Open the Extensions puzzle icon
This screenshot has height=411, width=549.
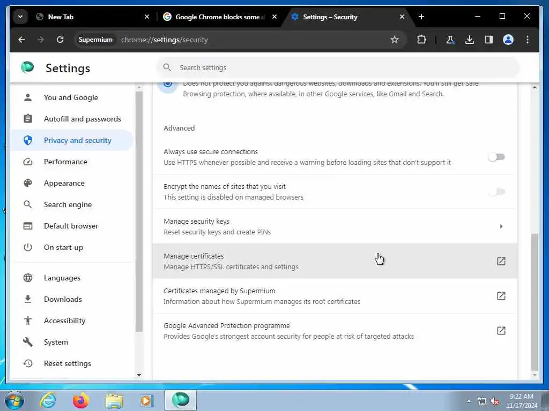click(421, 40)
